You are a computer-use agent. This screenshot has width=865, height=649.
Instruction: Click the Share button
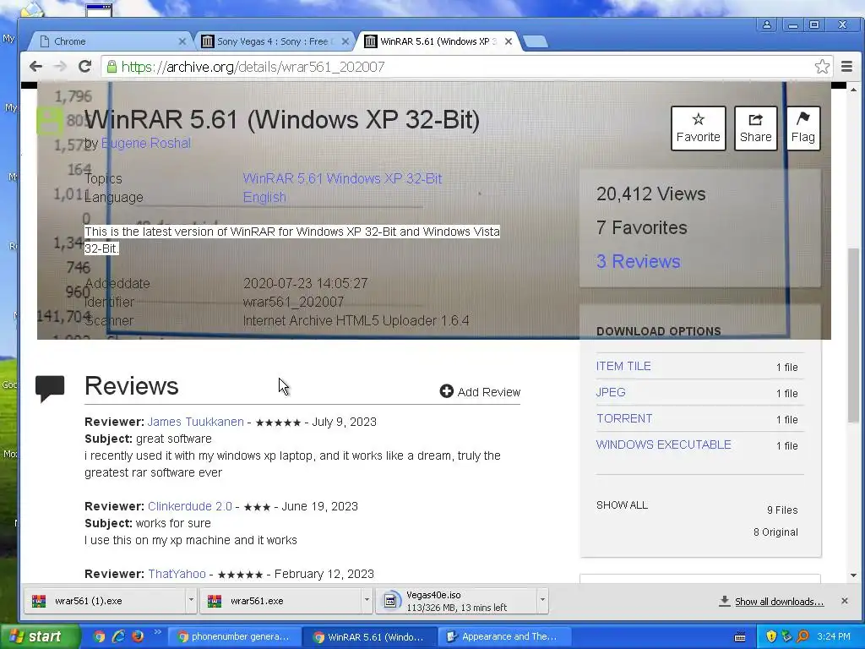point(756,128)
